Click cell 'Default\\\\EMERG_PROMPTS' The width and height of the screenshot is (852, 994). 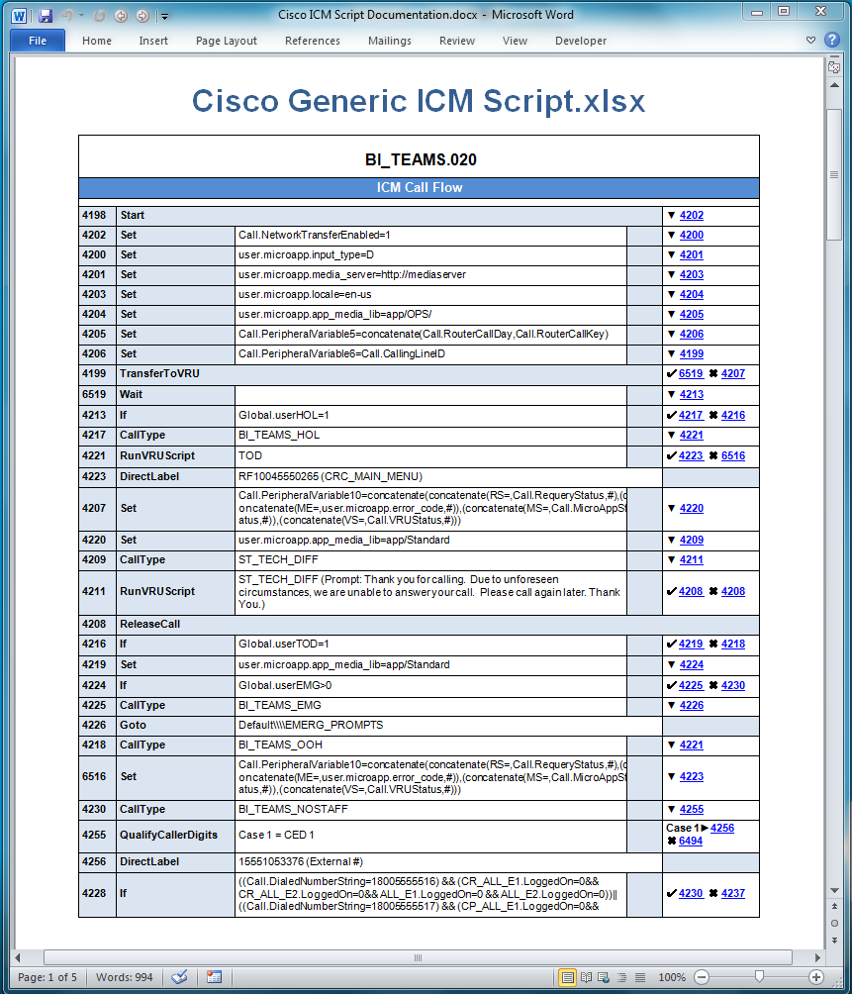click(x=448, y=726)
